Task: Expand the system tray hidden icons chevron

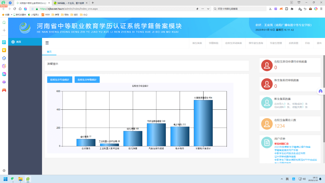Action: tap(282, 179)
